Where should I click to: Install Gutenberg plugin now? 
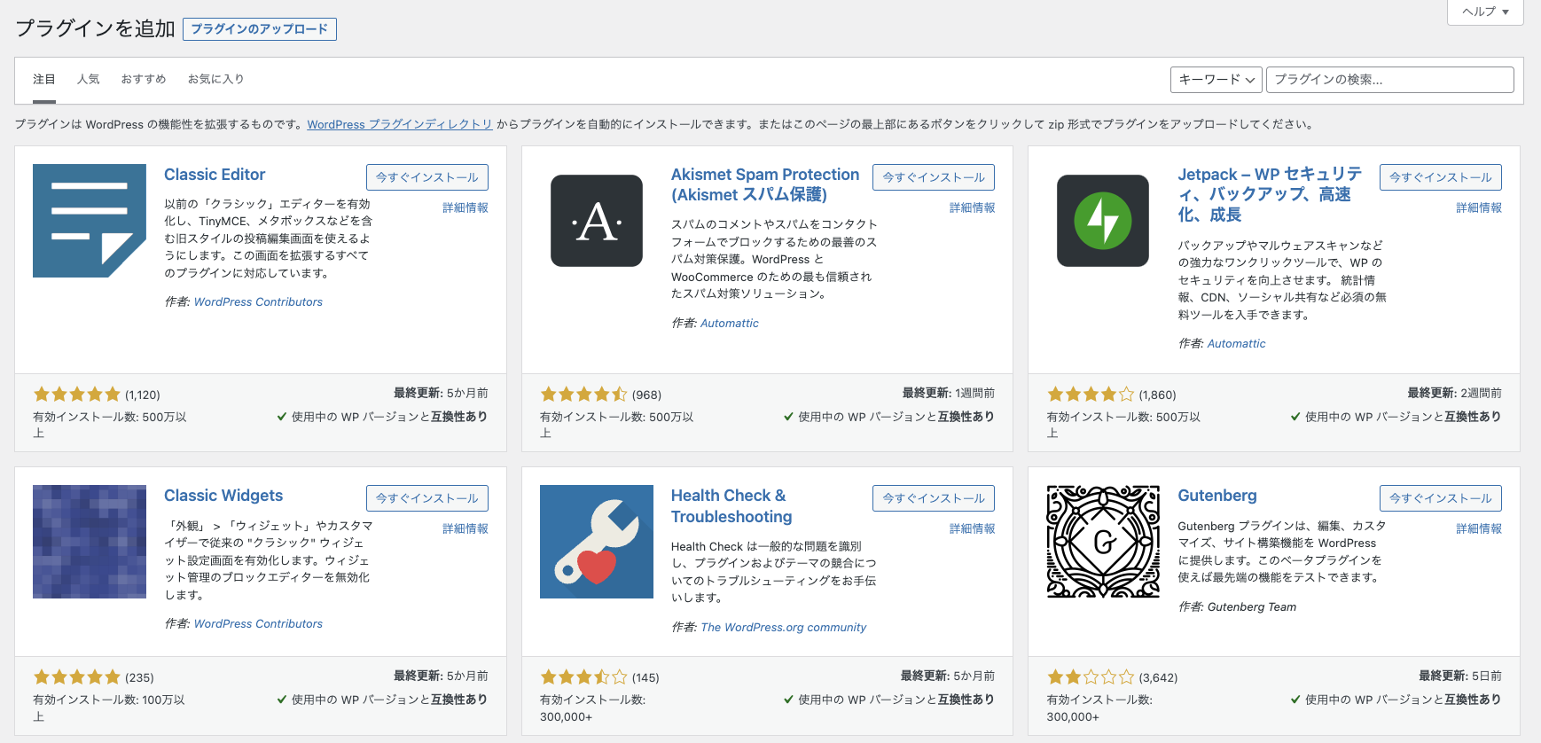point(1441,498)
